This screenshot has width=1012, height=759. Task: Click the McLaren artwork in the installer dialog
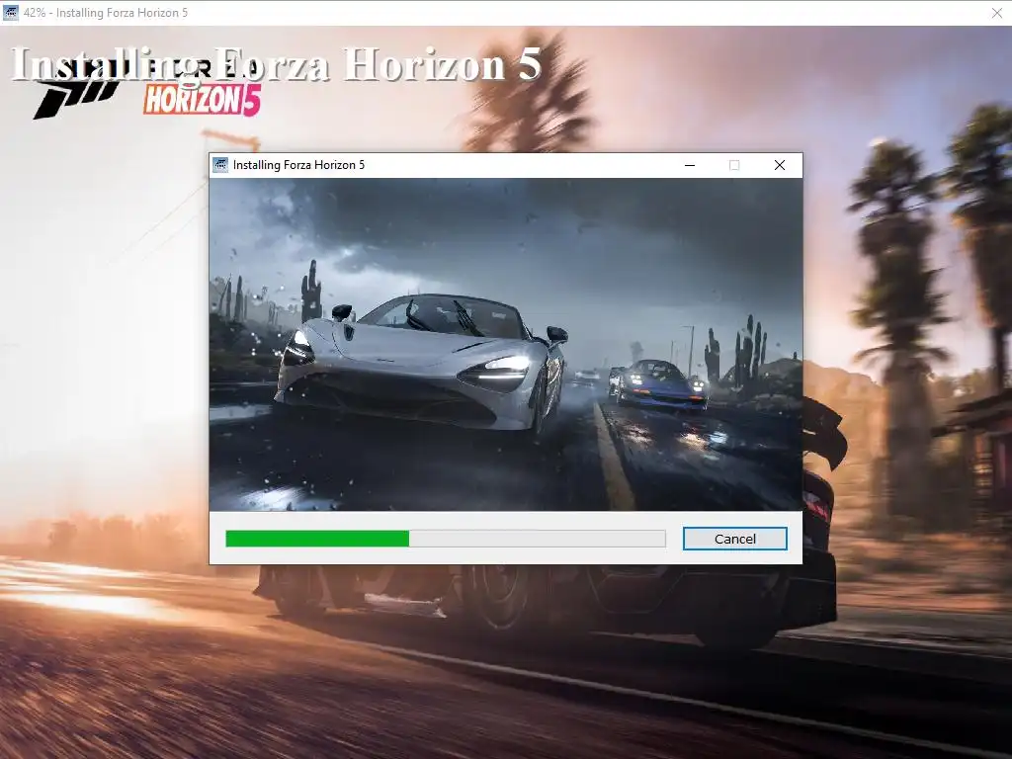click(506, 345)
